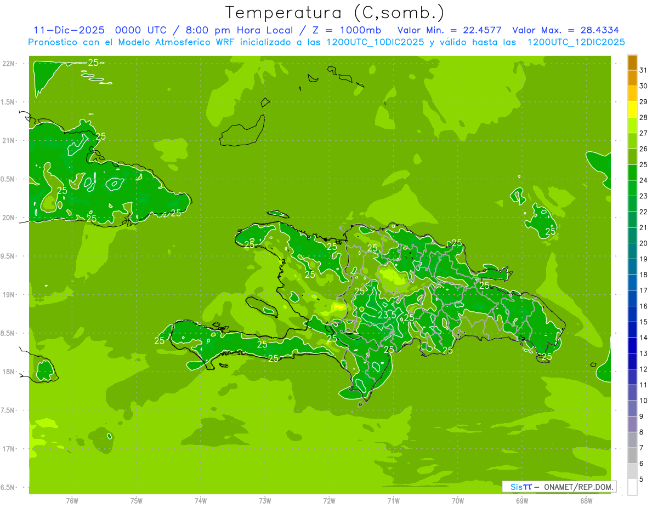The image size is (658, 508).
Task: Click the "Valor Max. = 28.4334" reading
Action: 566,30
